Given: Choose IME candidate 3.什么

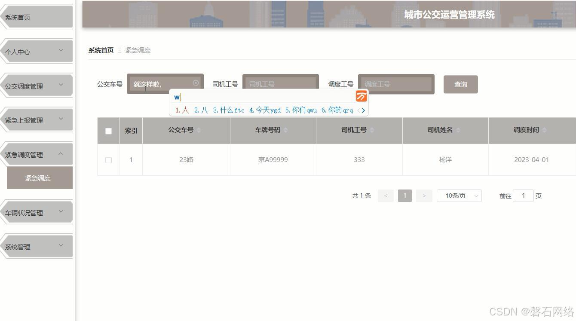Looking at the screenshot, I should (229, 110).
